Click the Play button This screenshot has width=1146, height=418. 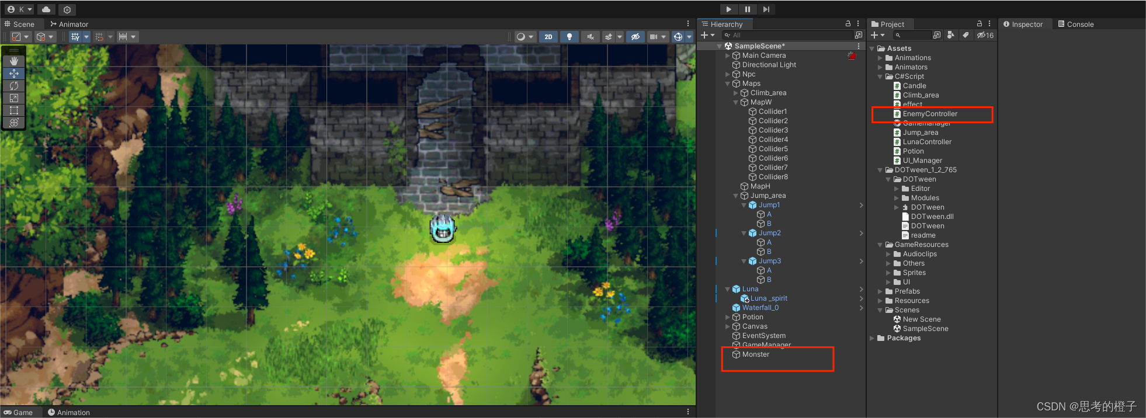(728, 9)
